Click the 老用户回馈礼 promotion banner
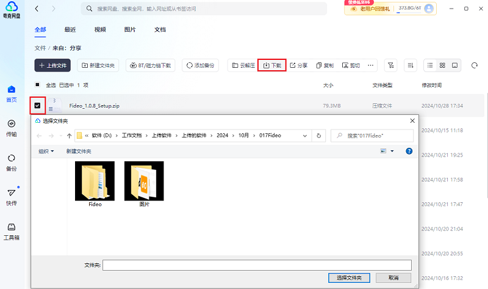Screen dimensions: 488x289 tap(370, 9)
